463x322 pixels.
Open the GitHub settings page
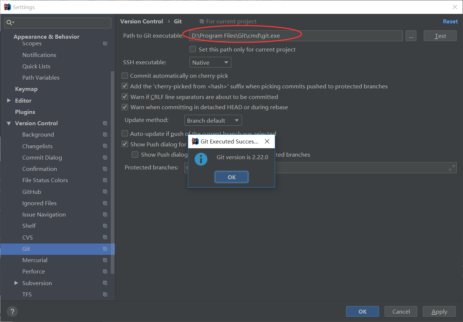pyautogui.click(x=32, y=192)
